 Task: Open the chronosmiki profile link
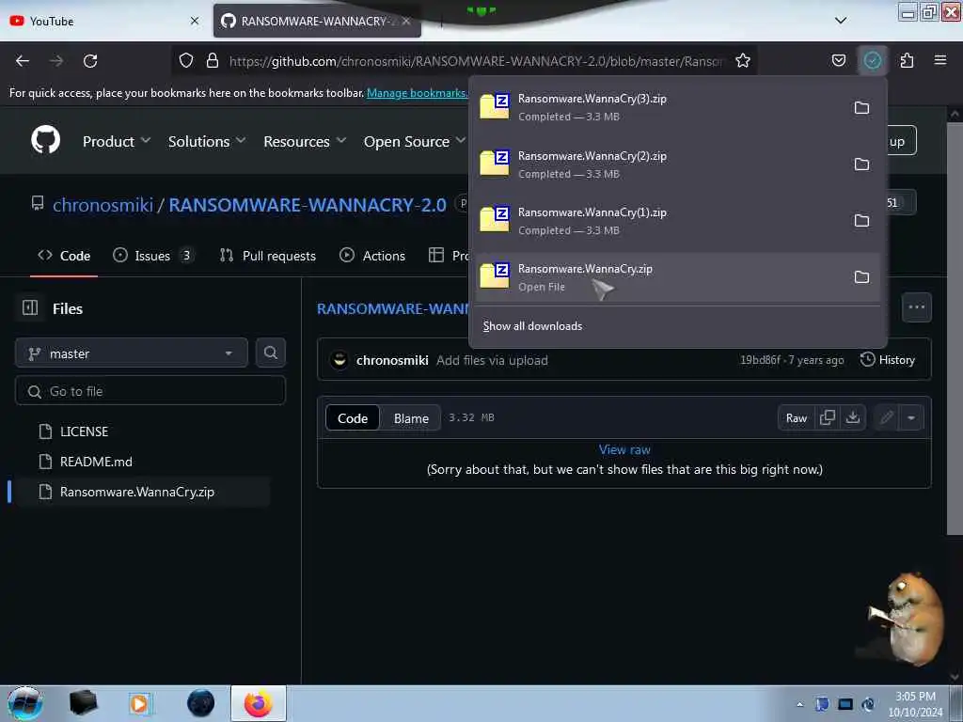(x=103, y=204)
